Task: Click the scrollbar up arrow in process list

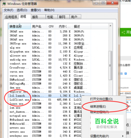Action: (110, 26)
